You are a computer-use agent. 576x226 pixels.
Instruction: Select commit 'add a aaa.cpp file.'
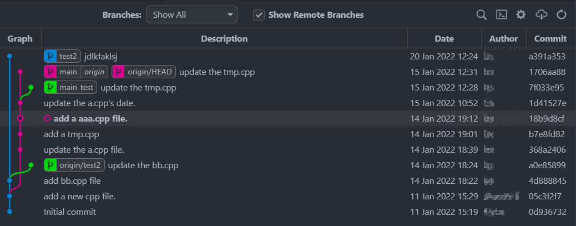pyautogui.click(x=90, y=118)
